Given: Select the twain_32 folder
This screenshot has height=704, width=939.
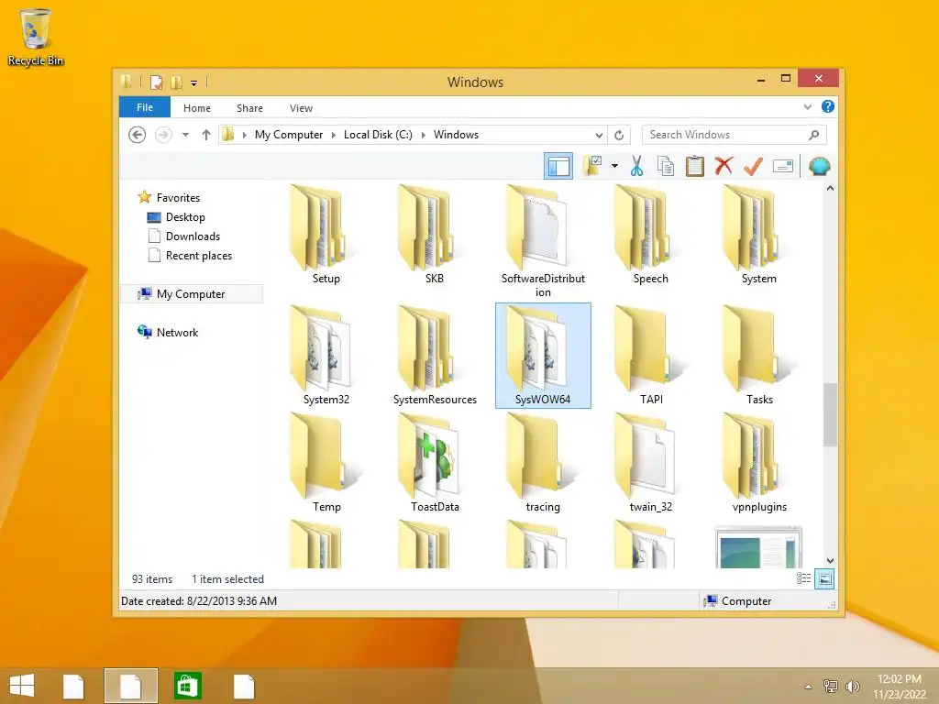Looking at the screenshot, I should (651, 463).
